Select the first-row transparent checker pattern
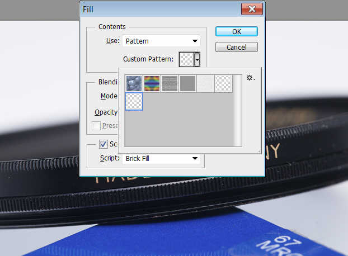Screen dimensions: 348x256 point(223,83)
